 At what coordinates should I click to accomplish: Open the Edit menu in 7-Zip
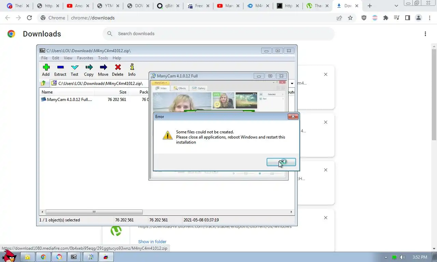(x=56, y=58)
